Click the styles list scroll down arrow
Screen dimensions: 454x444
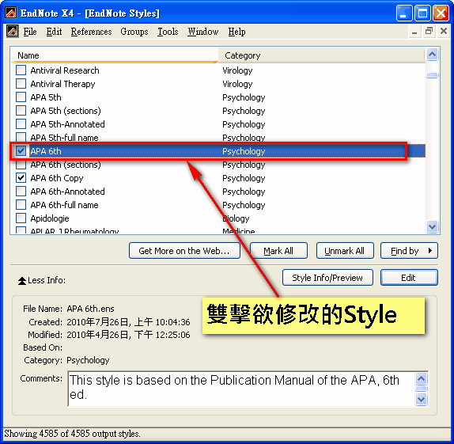pos(433,226)
